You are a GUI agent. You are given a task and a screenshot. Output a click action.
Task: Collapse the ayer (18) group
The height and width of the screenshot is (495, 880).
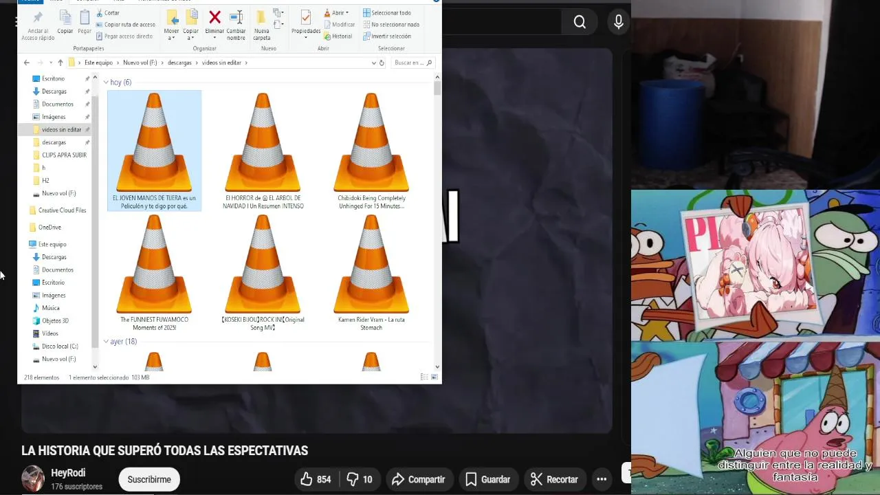pyautogui.click(x=106, y=342)
